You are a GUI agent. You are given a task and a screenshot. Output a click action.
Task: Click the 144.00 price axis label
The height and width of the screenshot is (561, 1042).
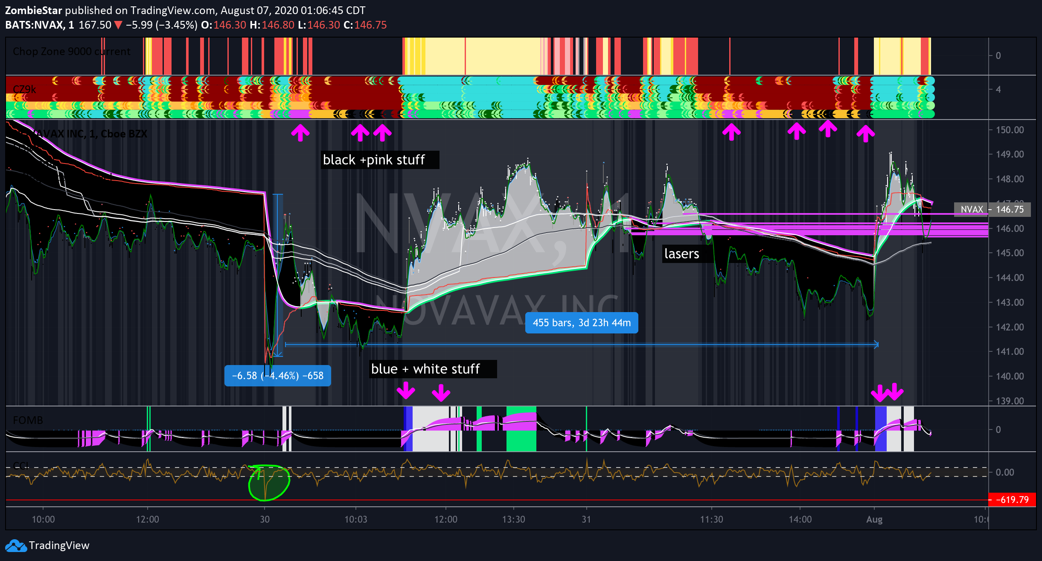point(1010,278)
